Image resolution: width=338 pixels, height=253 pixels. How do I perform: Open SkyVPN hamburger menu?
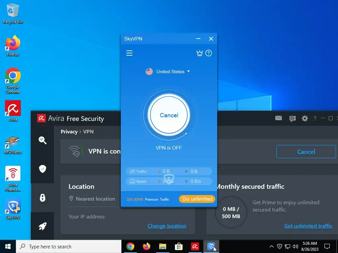(129, 53)
